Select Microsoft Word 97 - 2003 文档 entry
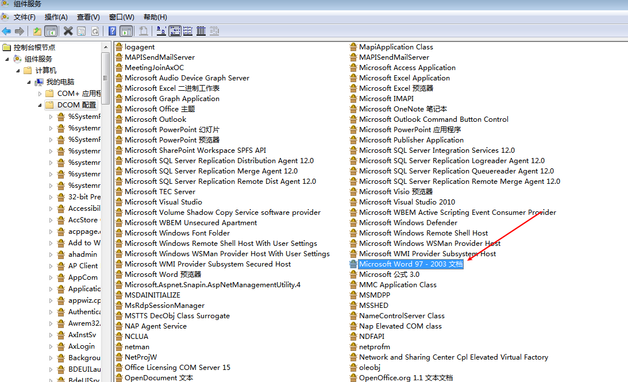This screenshot has width=628, height=382. (x=410, y=264)
